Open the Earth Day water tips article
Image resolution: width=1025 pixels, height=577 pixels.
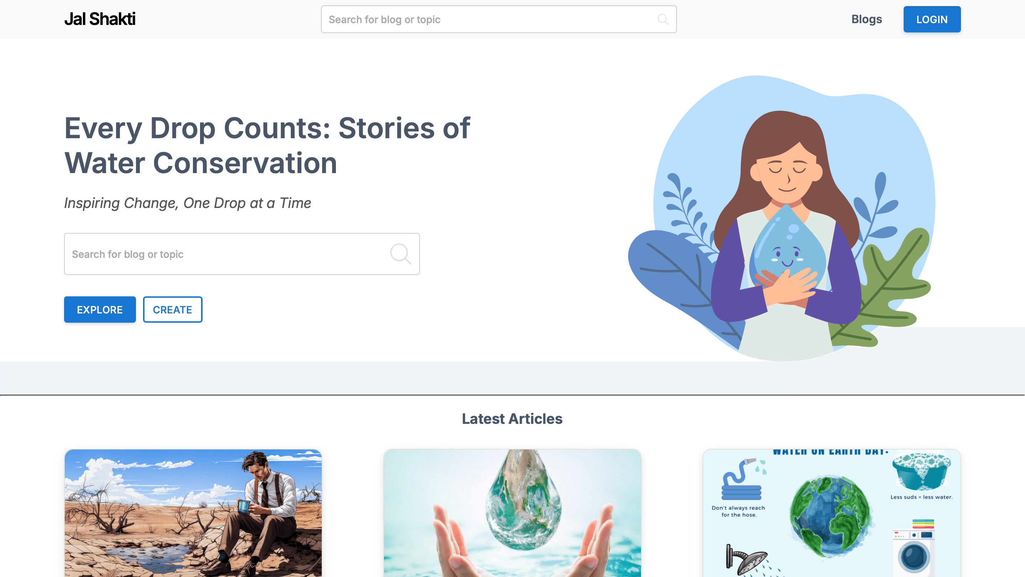tap(832, 513)
